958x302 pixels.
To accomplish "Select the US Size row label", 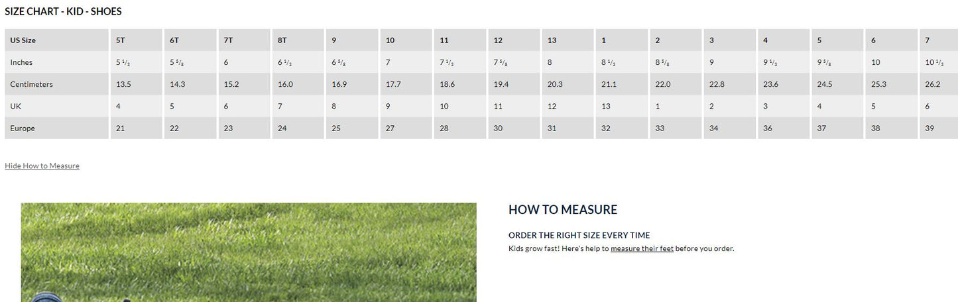I will click(x=23, y=40).
